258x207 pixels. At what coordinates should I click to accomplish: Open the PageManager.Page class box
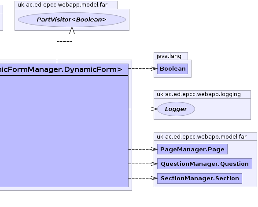click(x=192, y=149)
